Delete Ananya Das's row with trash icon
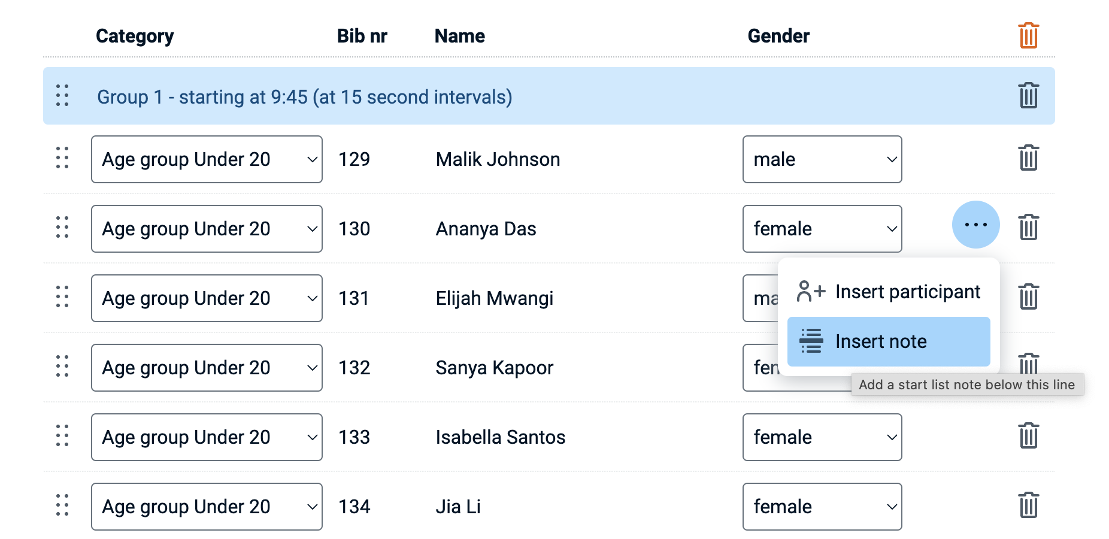 (1028, 228)
